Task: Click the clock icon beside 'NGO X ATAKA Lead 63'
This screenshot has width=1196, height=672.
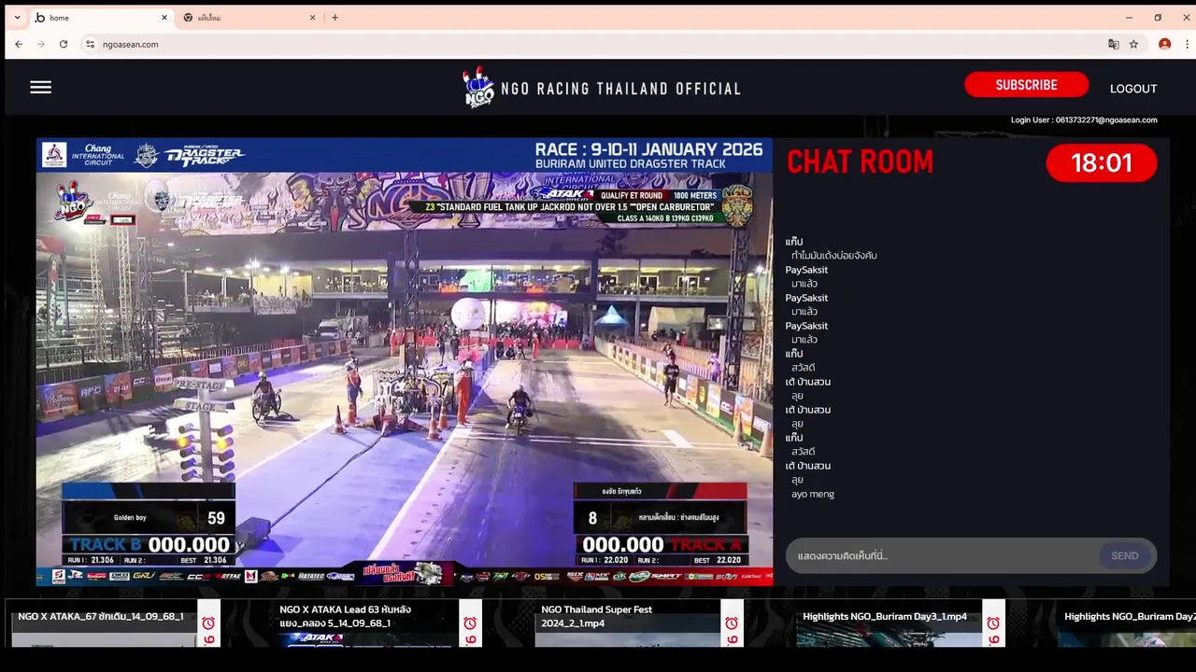Action: [470, 623]
